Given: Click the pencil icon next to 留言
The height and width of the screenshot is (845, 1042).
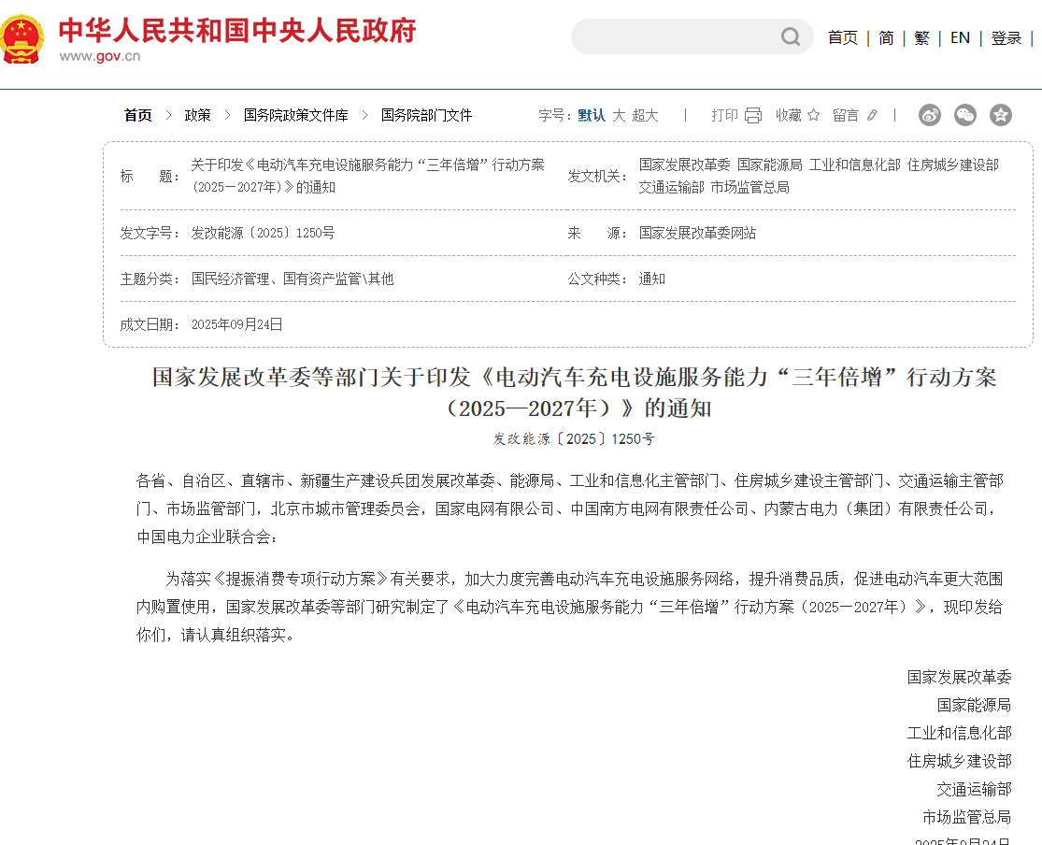Looking at the screenshot, I should coord(873,115).
